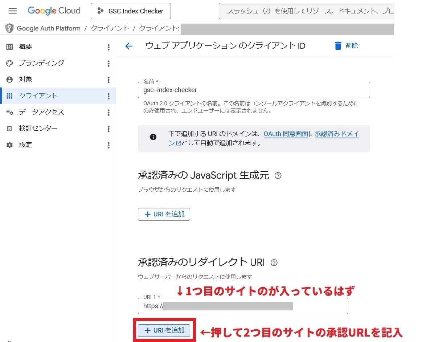Click the 削除 delete button
422x342 pixels.
[x=347, y=46]
